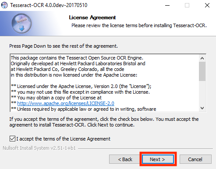This screenshot has height=169, width=216.
Task: Click inside the license agreement text box
Action: [105, 83]
